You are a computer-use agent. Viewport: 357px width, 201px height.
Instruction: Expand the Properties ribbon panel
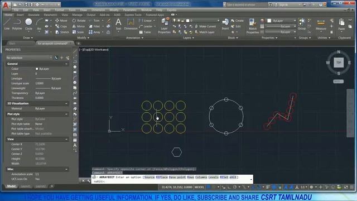[269, 37]
